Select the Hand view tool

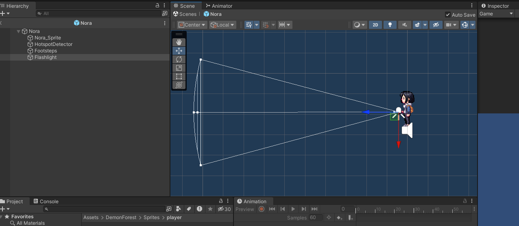[x=179, y=42]
